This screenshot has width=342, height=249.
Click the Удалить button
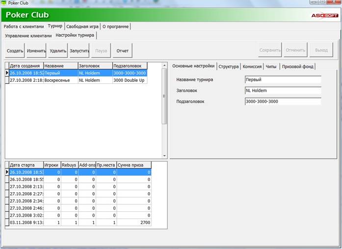click(58, 50)
